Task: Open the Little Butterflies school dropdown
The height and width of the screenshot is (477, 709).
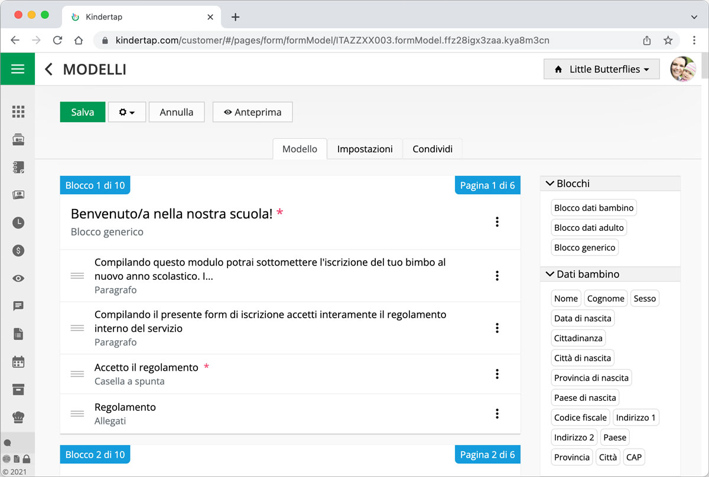Action: [601, 69]
